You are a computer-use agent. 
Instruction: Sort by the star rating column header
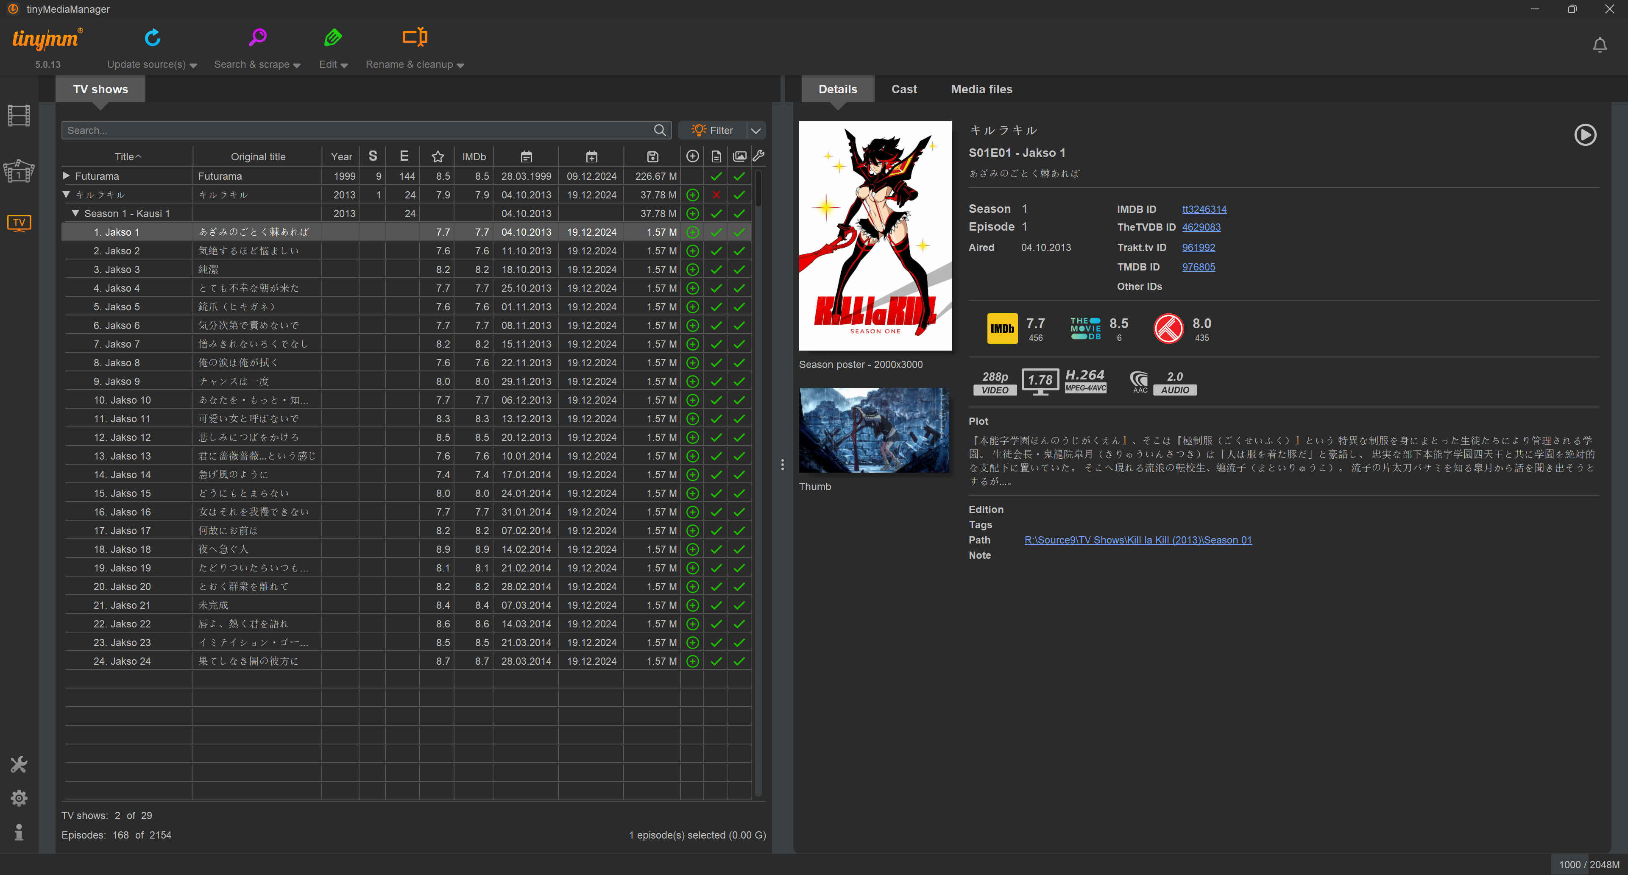tap(438, 157)
